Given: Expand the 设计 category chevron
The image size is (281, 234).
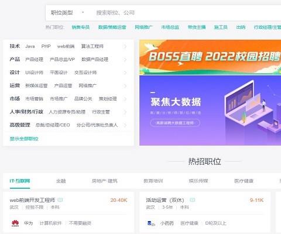Looking at the screenshot, I should [x=125, y=73].
